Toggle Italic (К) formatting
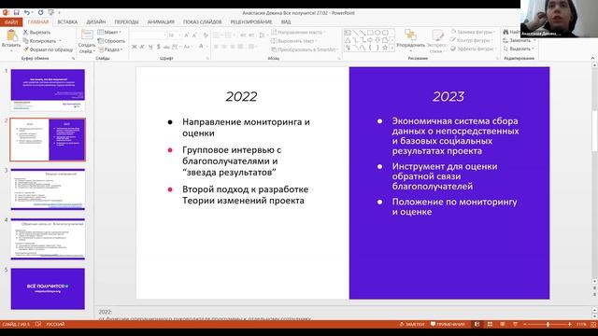Screen dimensions: 598x336 coord(142,47)
